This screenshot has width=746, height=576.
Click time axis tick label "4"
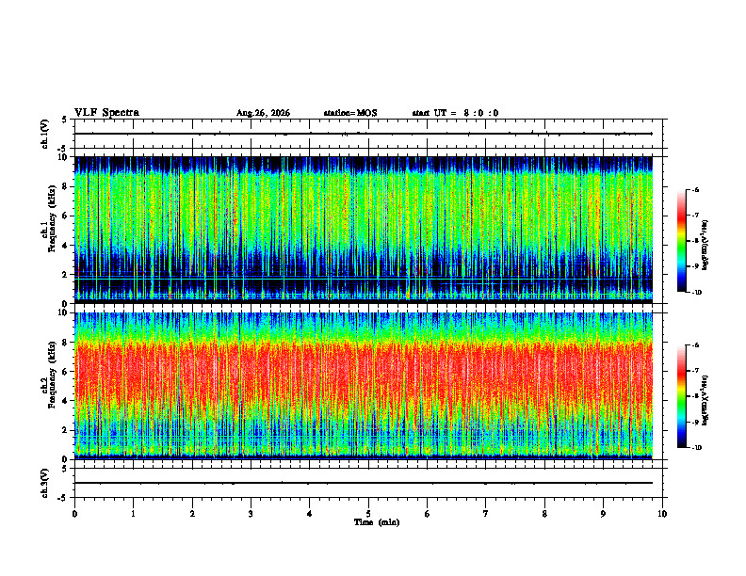tap(310, 514)
